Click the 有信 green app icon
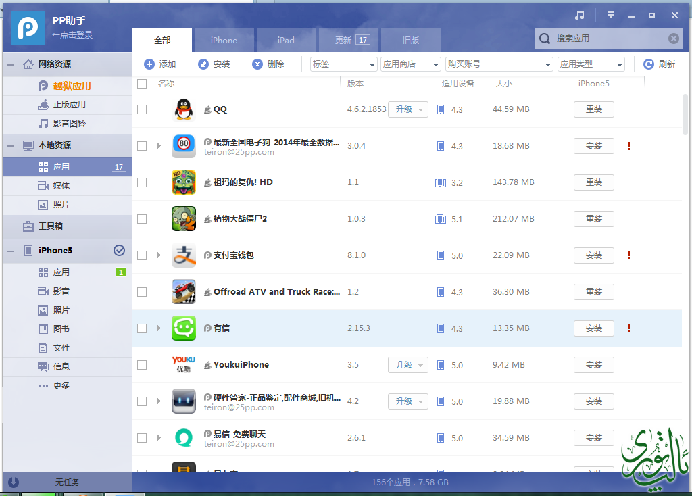The height and width of the screenshot is (496, 692). pyautogui.click(x=184, y=328)
